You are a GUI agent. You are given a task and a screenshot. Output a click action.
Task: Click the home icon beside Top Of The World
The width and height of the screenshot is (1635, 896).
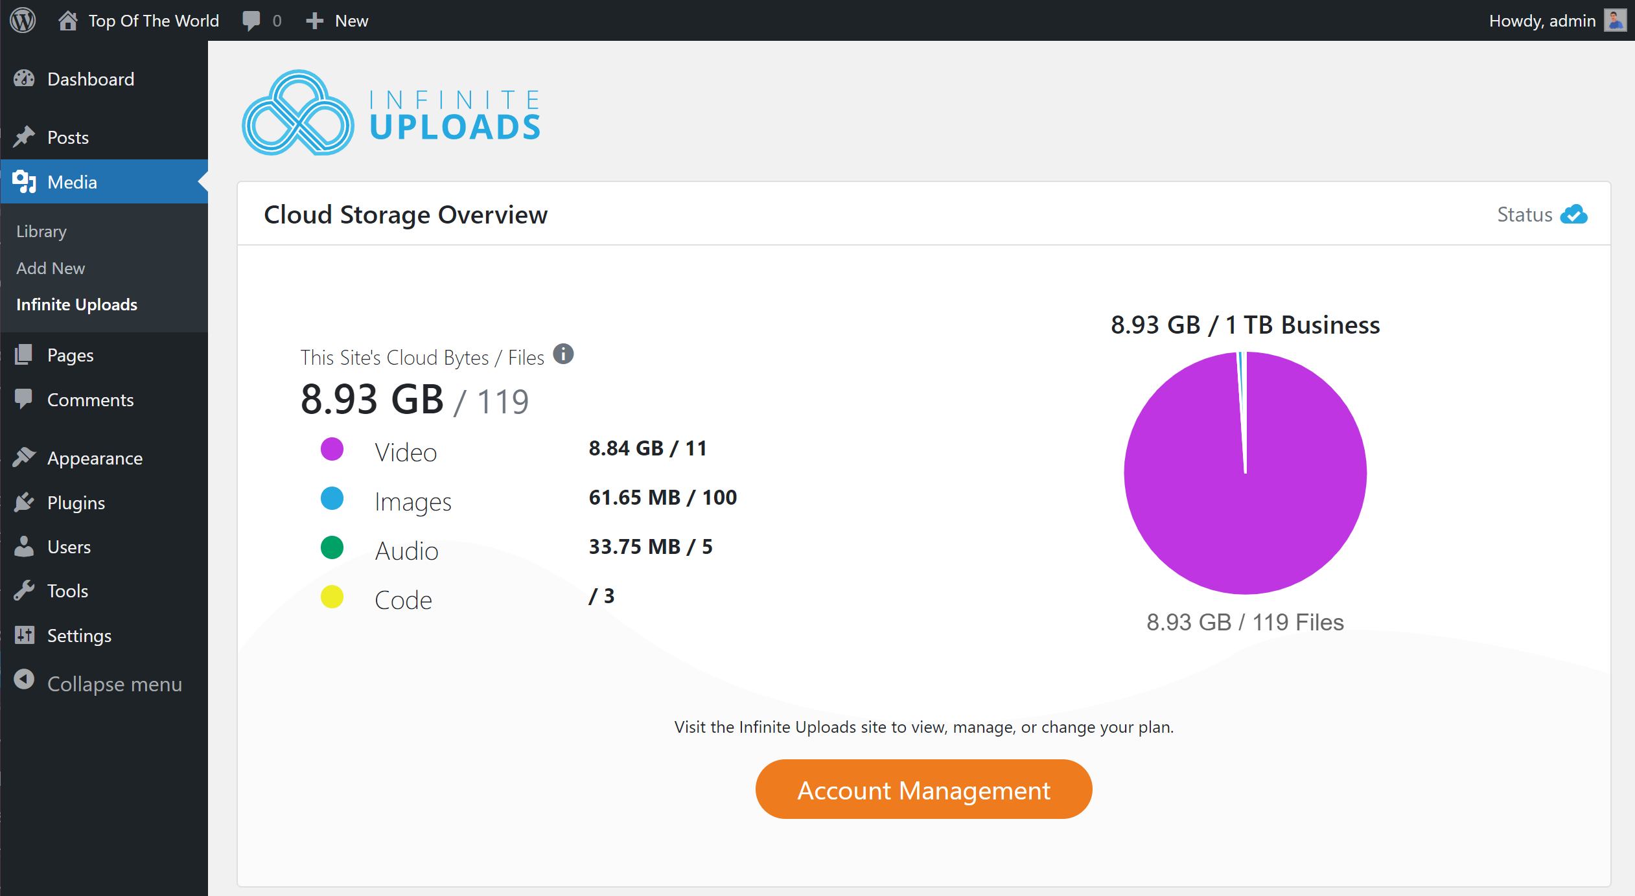point(67,21)
